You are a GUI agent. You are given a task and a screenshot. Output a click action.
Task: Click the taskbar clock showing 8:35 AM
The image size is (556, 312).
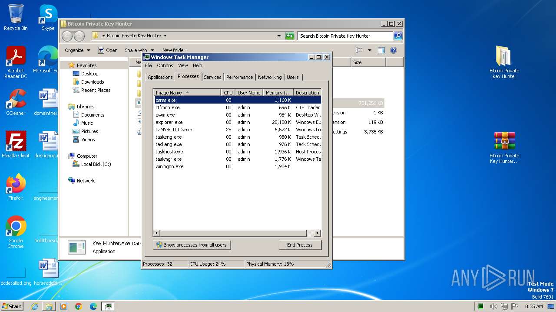534,306
